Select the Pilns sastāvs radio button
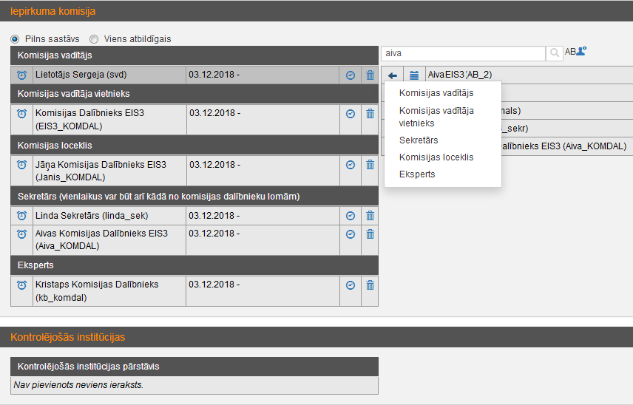The width and height of the screenshot is (633, 405). click(15, 38)
